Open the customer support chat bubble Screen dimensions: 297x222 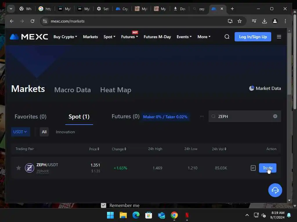coord(275,190)
